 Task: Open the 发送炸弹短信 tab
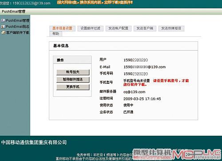tap(171, 28)
